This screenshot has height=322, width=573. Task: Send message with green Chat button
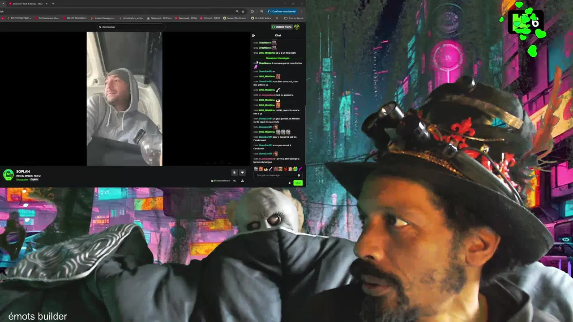click(298, 182)
